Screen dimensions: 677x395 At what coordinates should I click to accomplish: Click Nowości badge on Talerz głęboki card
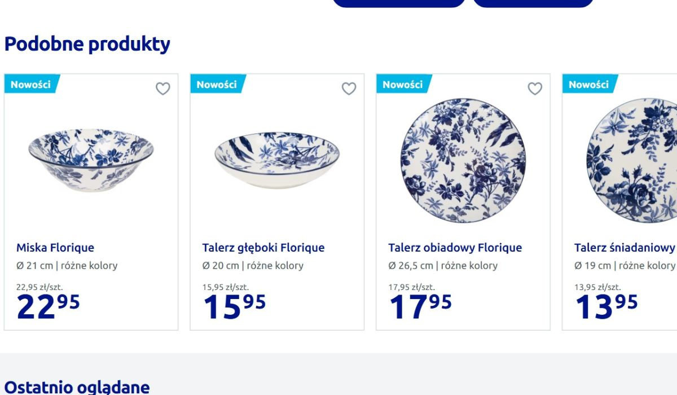pyautogui.click(x=217, y=85)
